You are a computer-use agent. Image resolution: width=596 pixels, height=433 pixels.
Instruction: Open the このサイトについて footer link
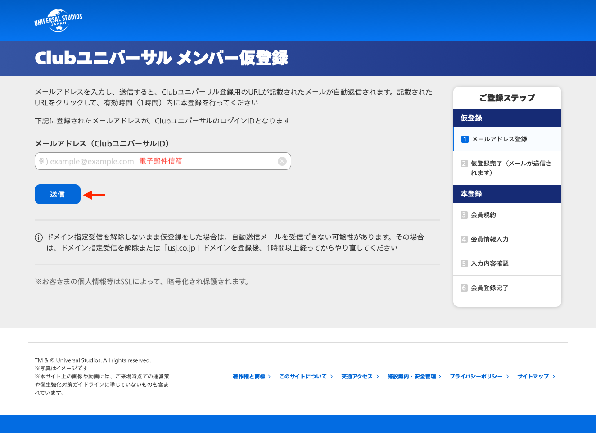(303, 377)
